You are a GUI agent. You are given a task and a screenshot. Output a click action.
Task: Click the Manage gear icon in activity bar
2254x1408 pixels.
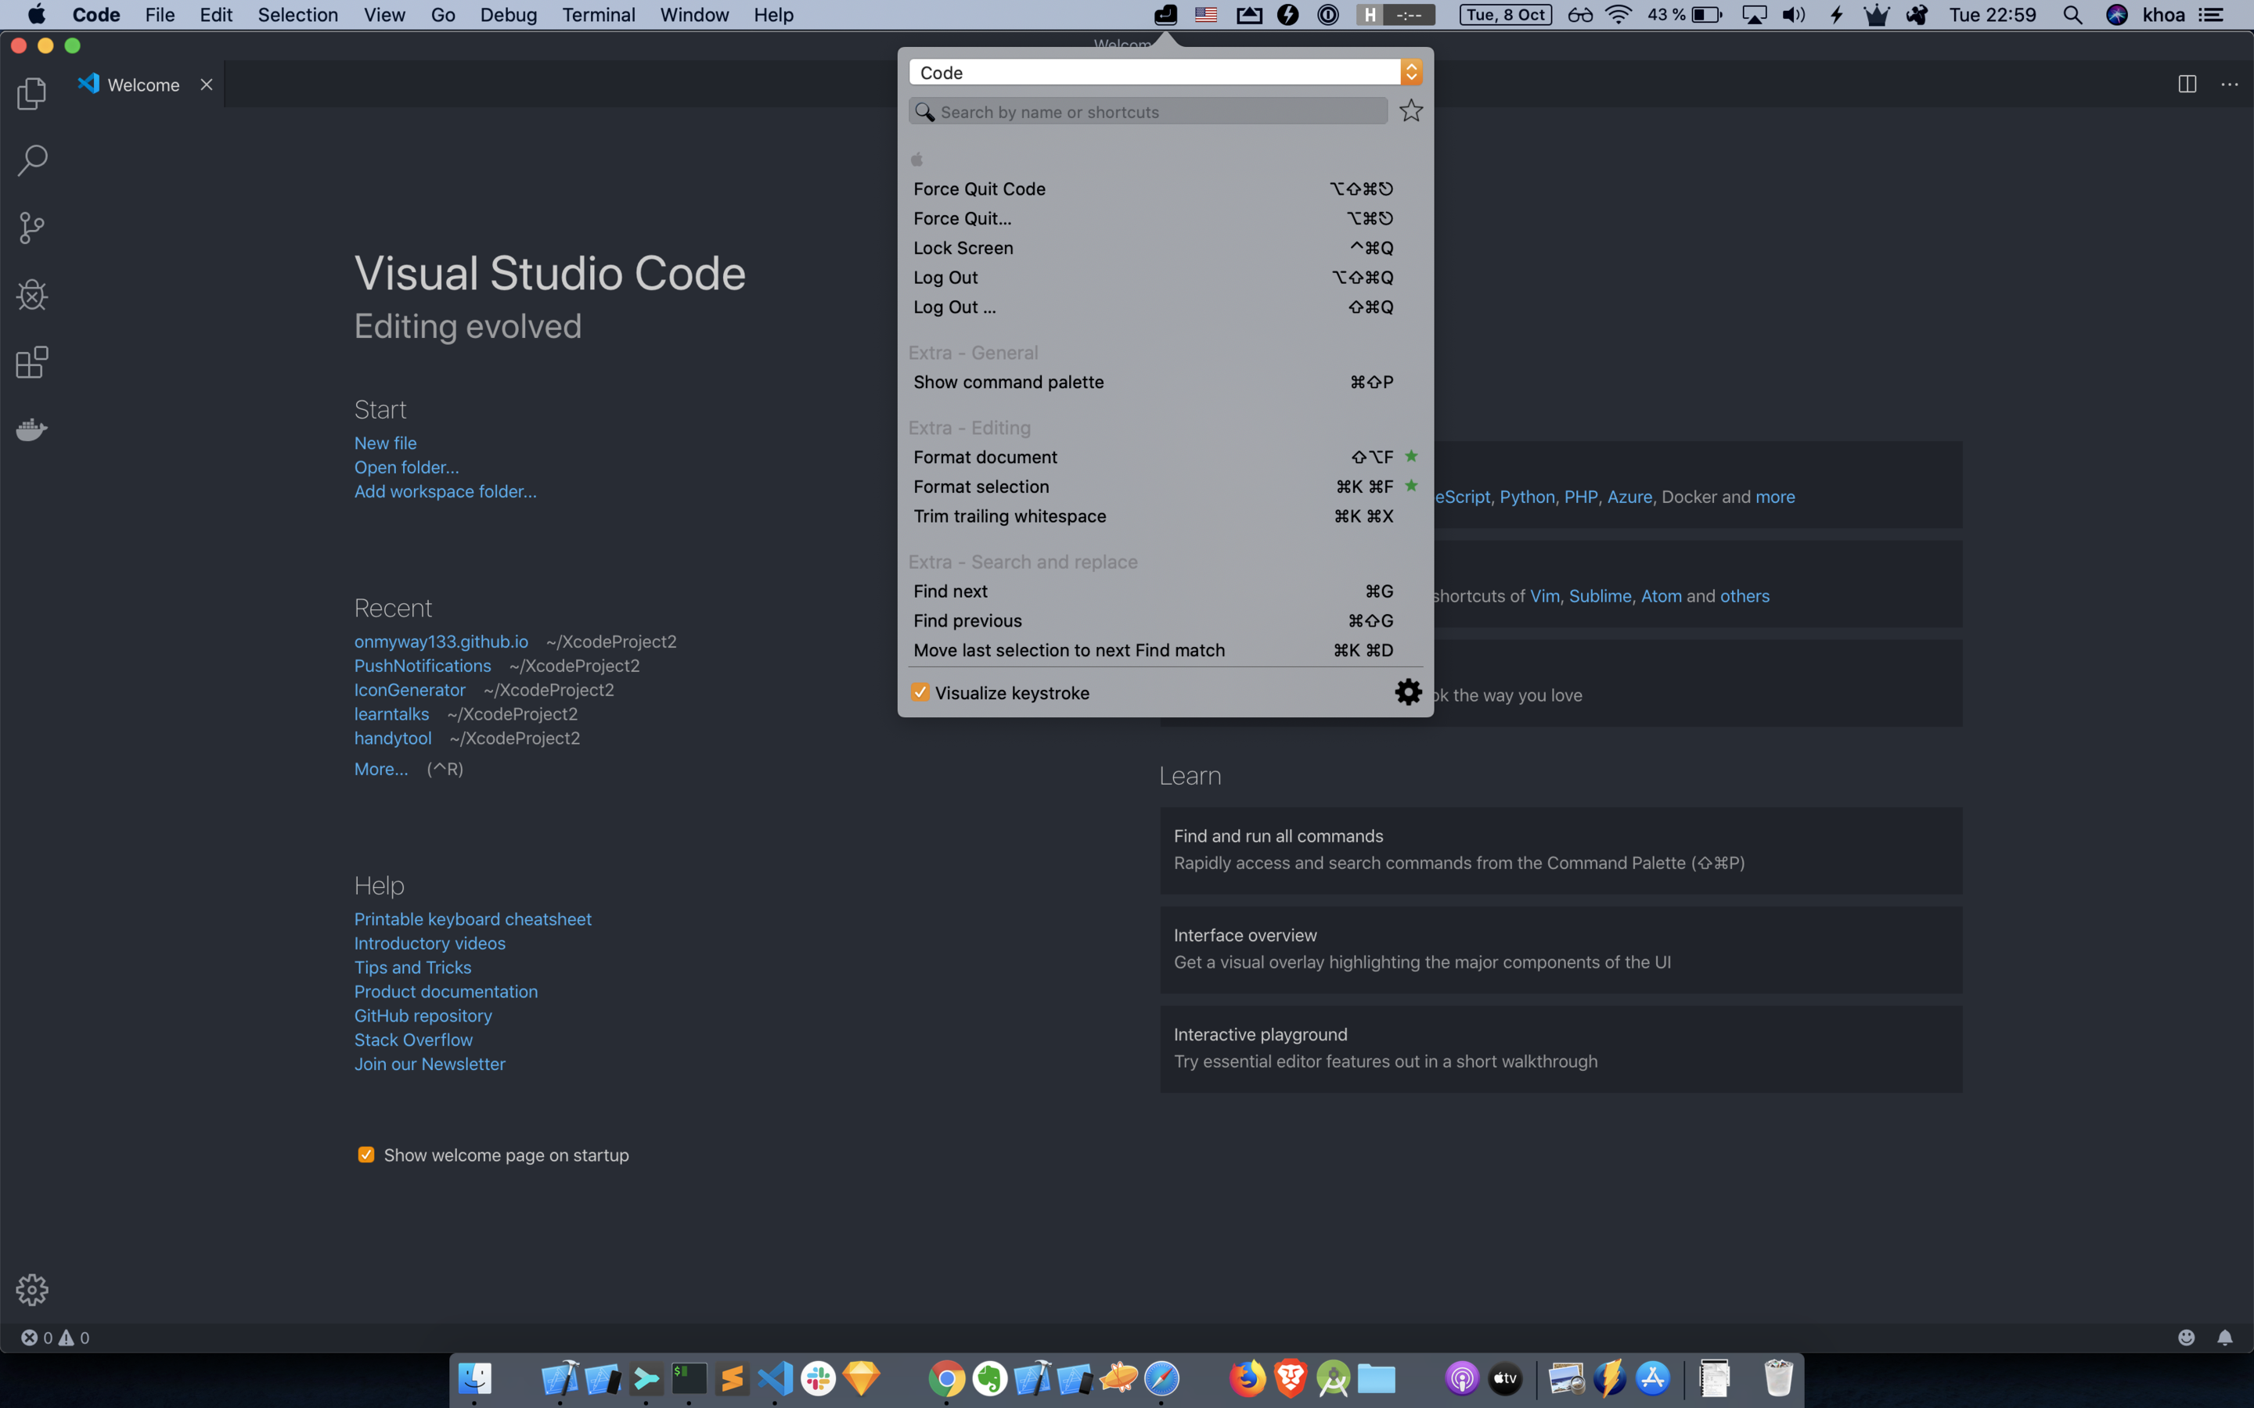(x=31, y=1290)
